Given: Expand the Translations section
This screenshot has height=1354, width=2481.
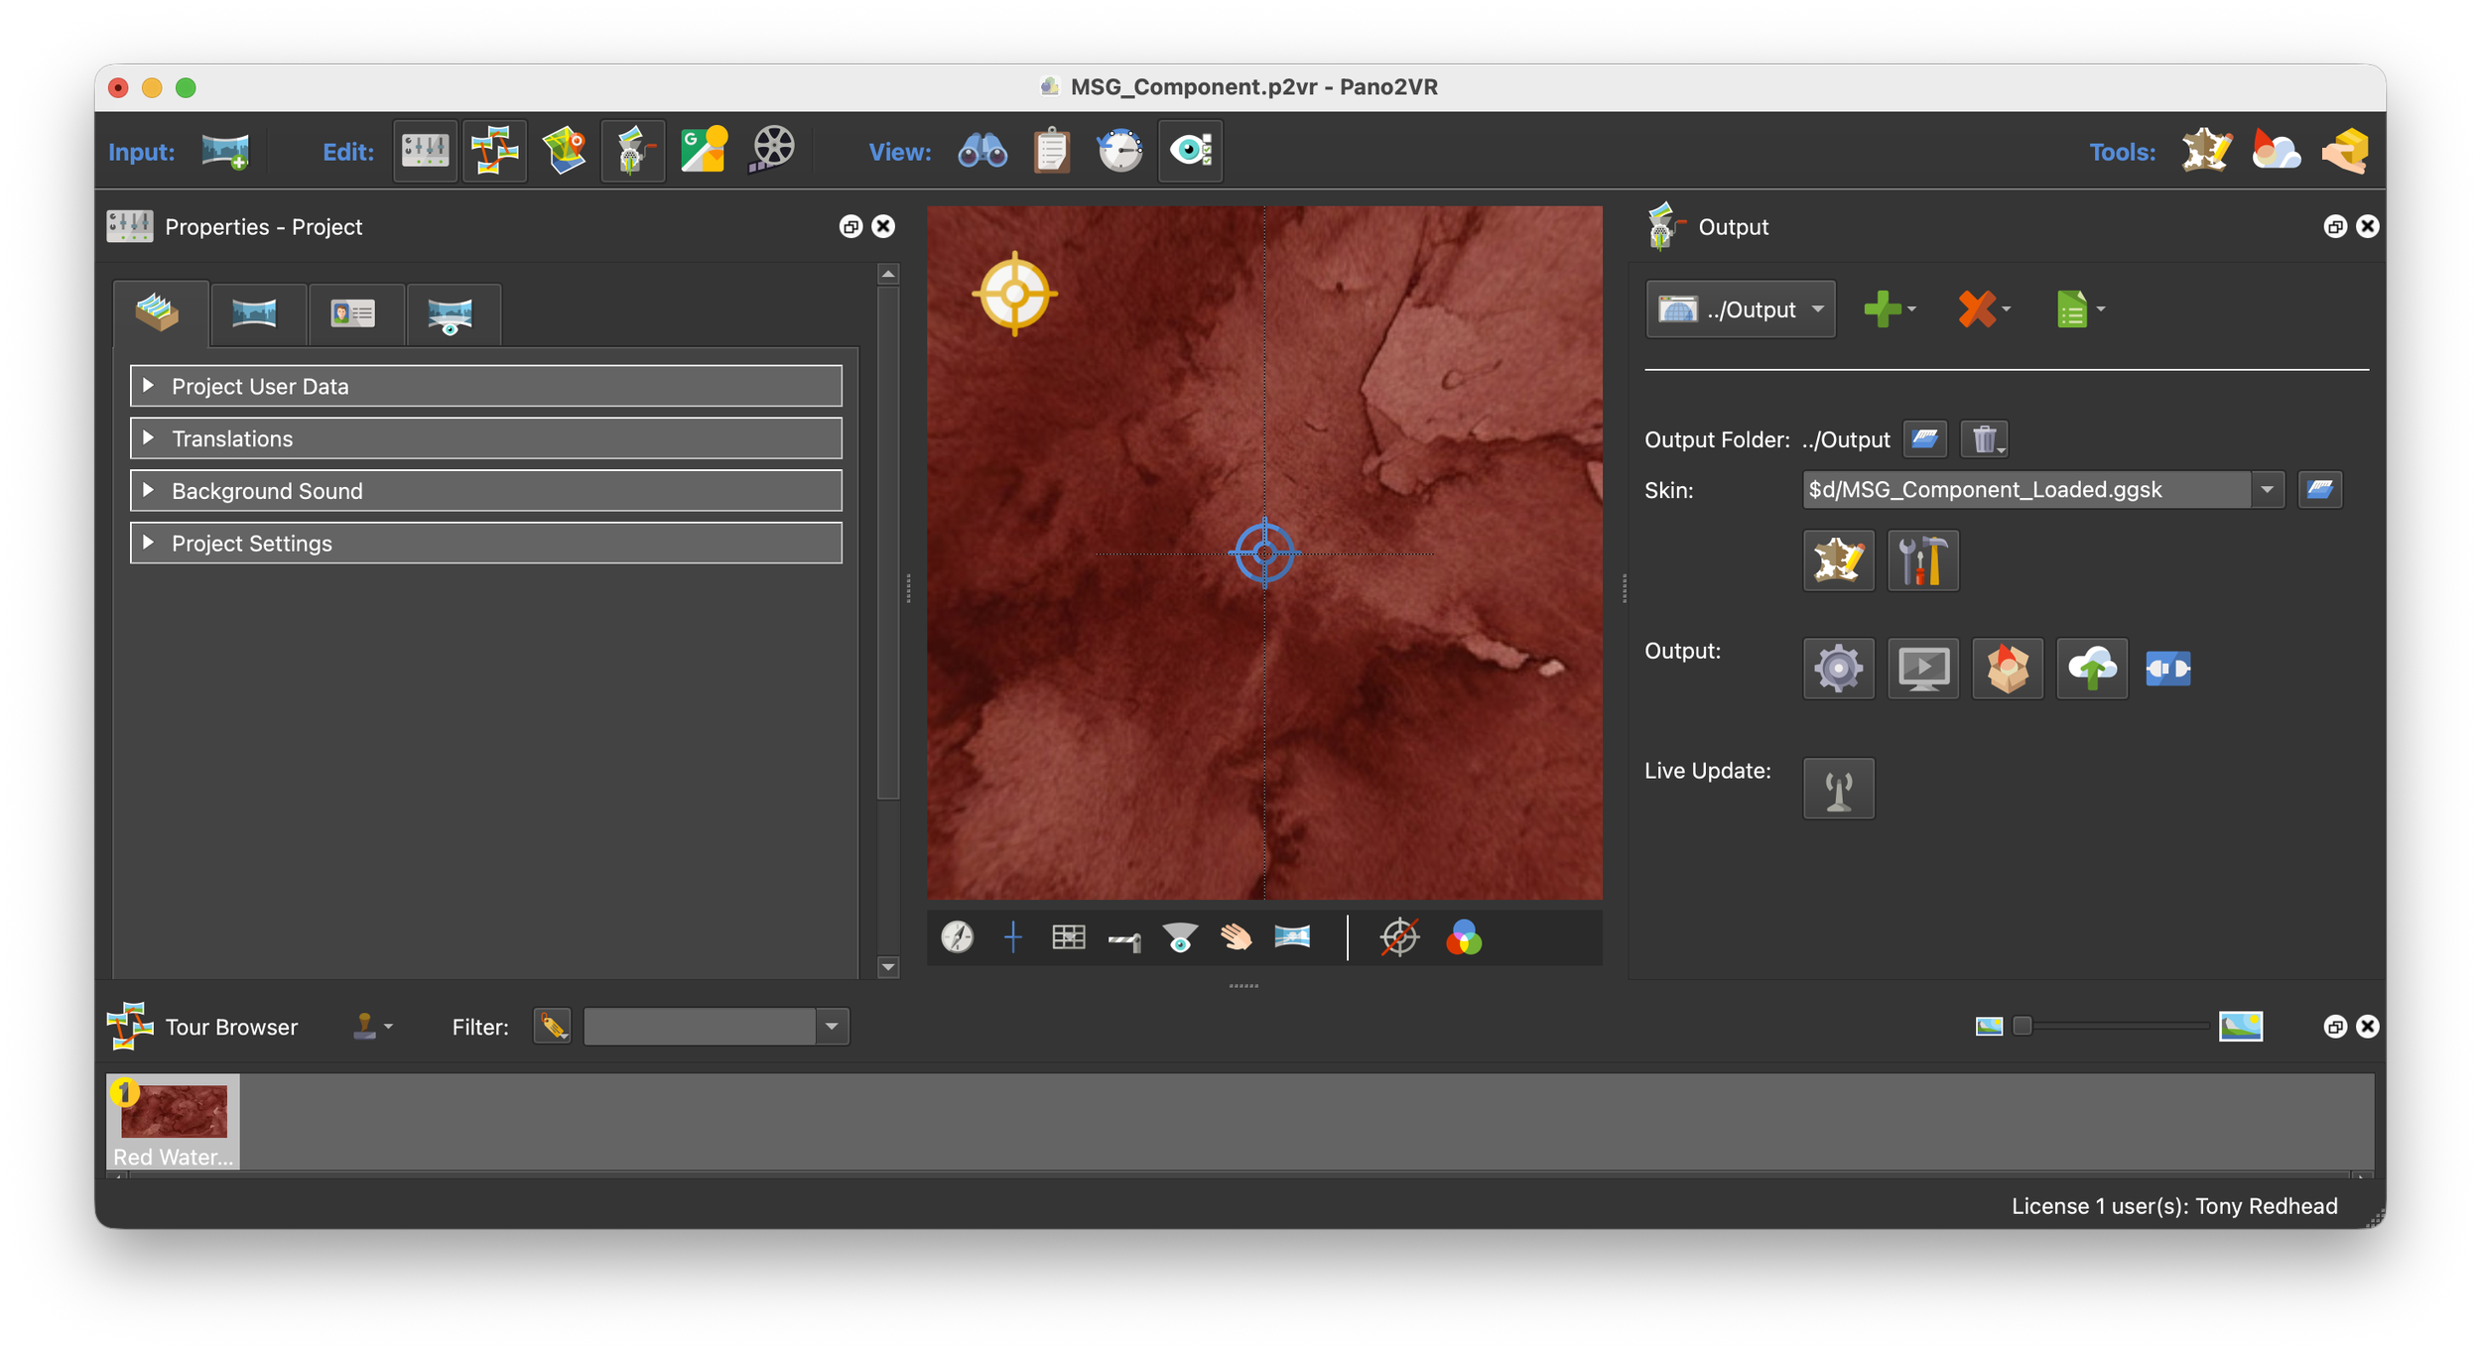Looking at the screenshot, I should pyautogui.click(x=486, y=438).
